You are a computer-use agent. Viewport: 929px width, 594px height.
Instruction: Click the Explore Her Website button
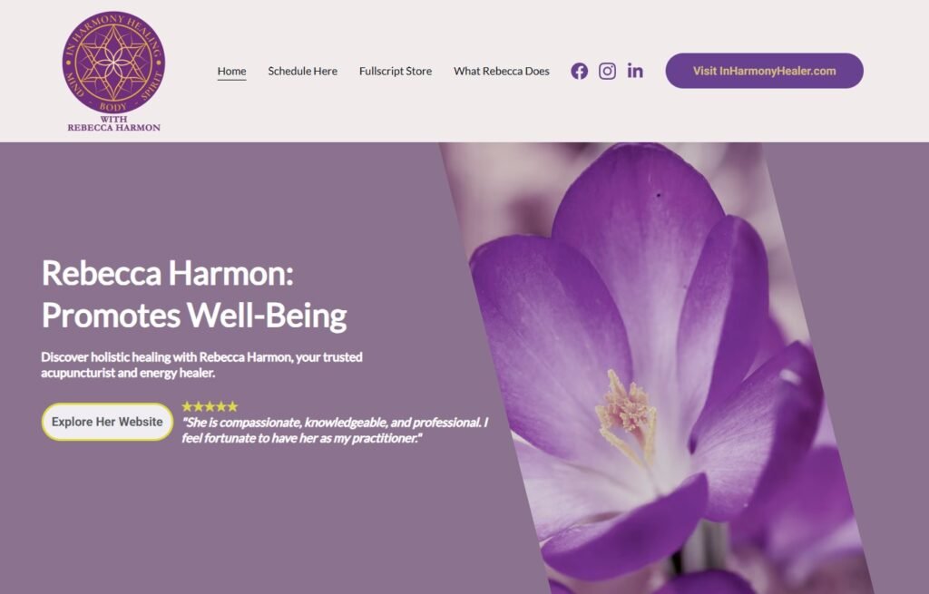tap(107, 422)
